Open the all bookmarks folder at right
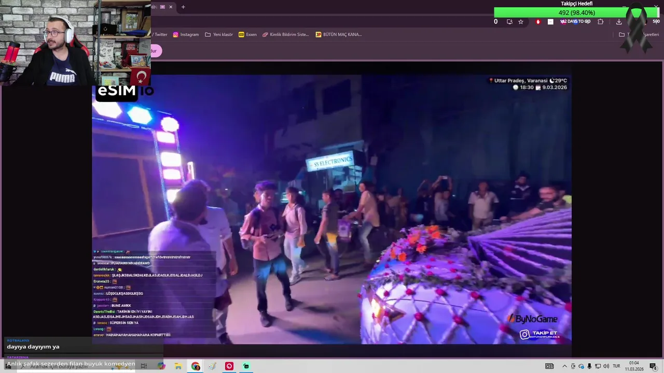The image size is (664, 373). (639, 35)
